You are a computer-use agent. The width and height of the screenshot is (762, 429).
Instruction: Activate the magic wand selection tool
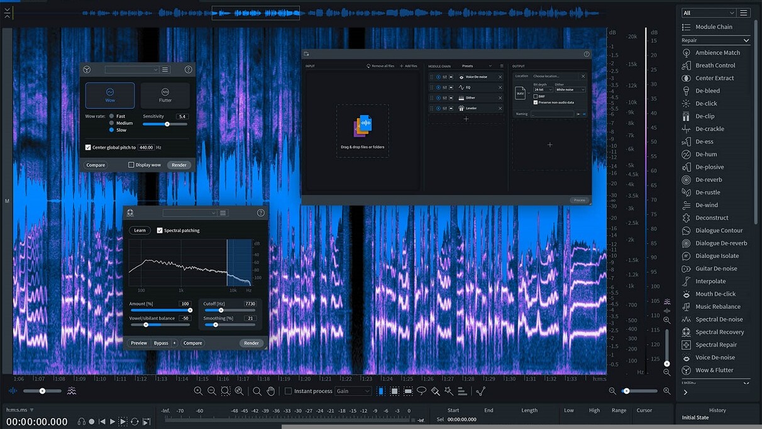[449, 391]
